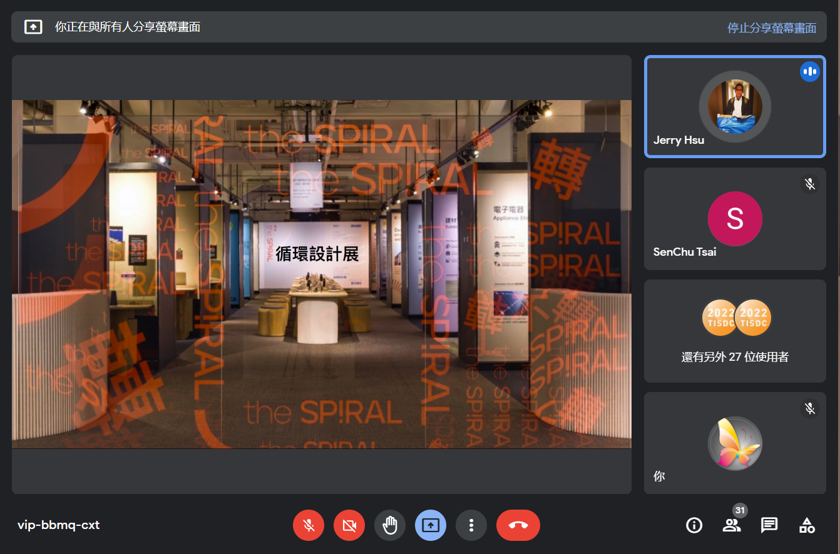Click the screen sharing icon in banner
Screen dimensions: 840x554
click(33, 27)
